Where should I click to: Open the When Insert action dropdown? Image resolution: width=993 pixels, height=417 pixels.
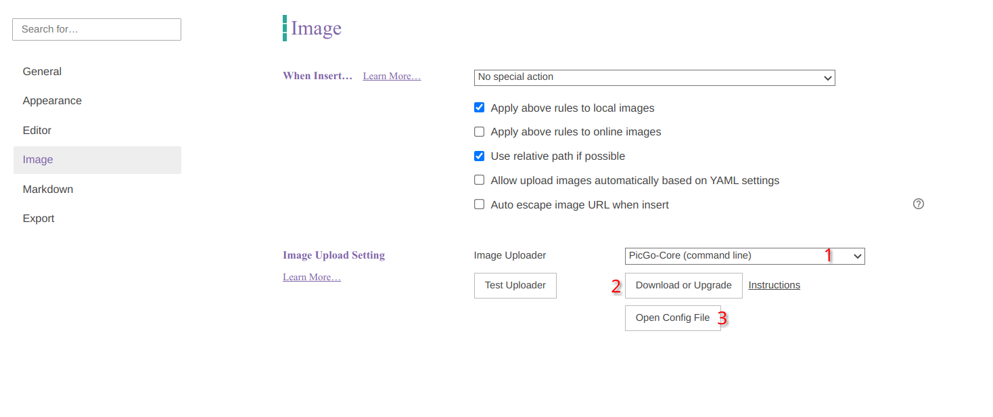coord(654,77)
